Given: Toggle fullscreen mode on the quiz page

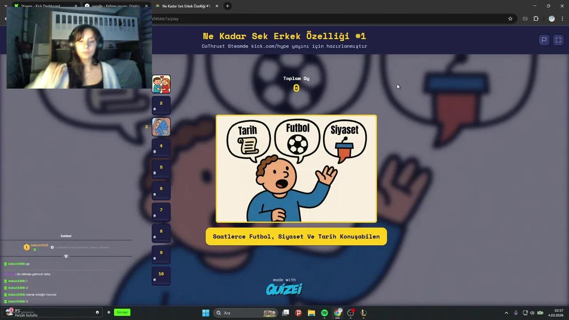Looking at the screenshot, I should 558,40.
